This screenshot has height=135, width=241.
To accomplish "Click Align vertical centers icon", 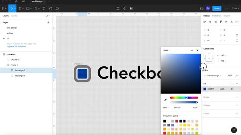I will [x=226, y=22].
